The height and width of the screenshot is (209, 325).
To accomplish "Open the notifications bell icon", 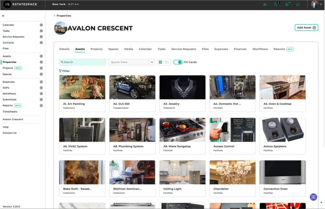I will tap(287, 4).
